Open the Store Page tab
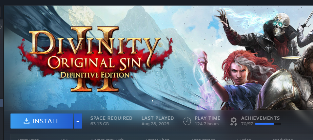 pyautogui.click(x=28, y=139)
